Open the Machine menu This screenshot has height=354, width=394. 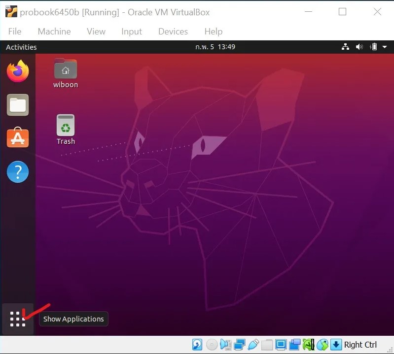54,32
